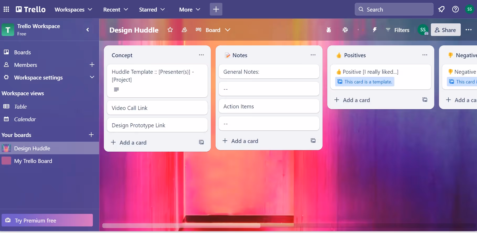Click the Try Premium free button
Screen dimensions: 477x233
tap(47, 220)
